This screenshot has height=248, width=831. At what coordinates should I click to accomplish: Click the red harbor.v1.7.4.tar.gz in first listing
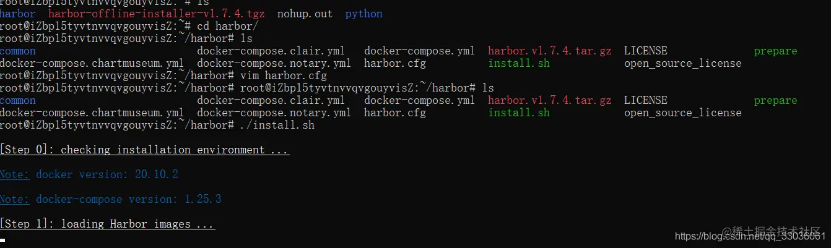(x=549, y=51)
